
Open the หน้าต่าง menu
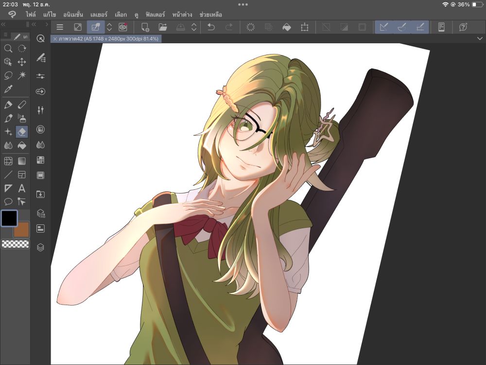[x=182, y=15]
